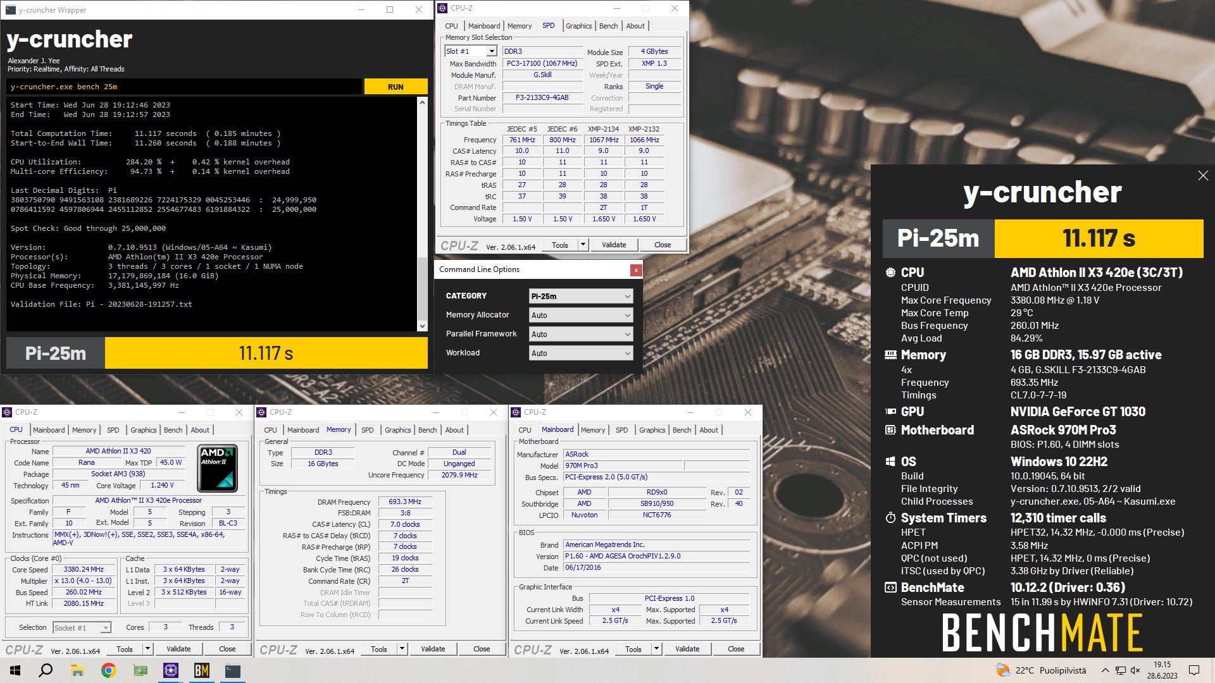Viewport: 1215px width, 683px height.
Task: Open the y-cruncher console taskbar icon
Action: click(x=233, y=670)
